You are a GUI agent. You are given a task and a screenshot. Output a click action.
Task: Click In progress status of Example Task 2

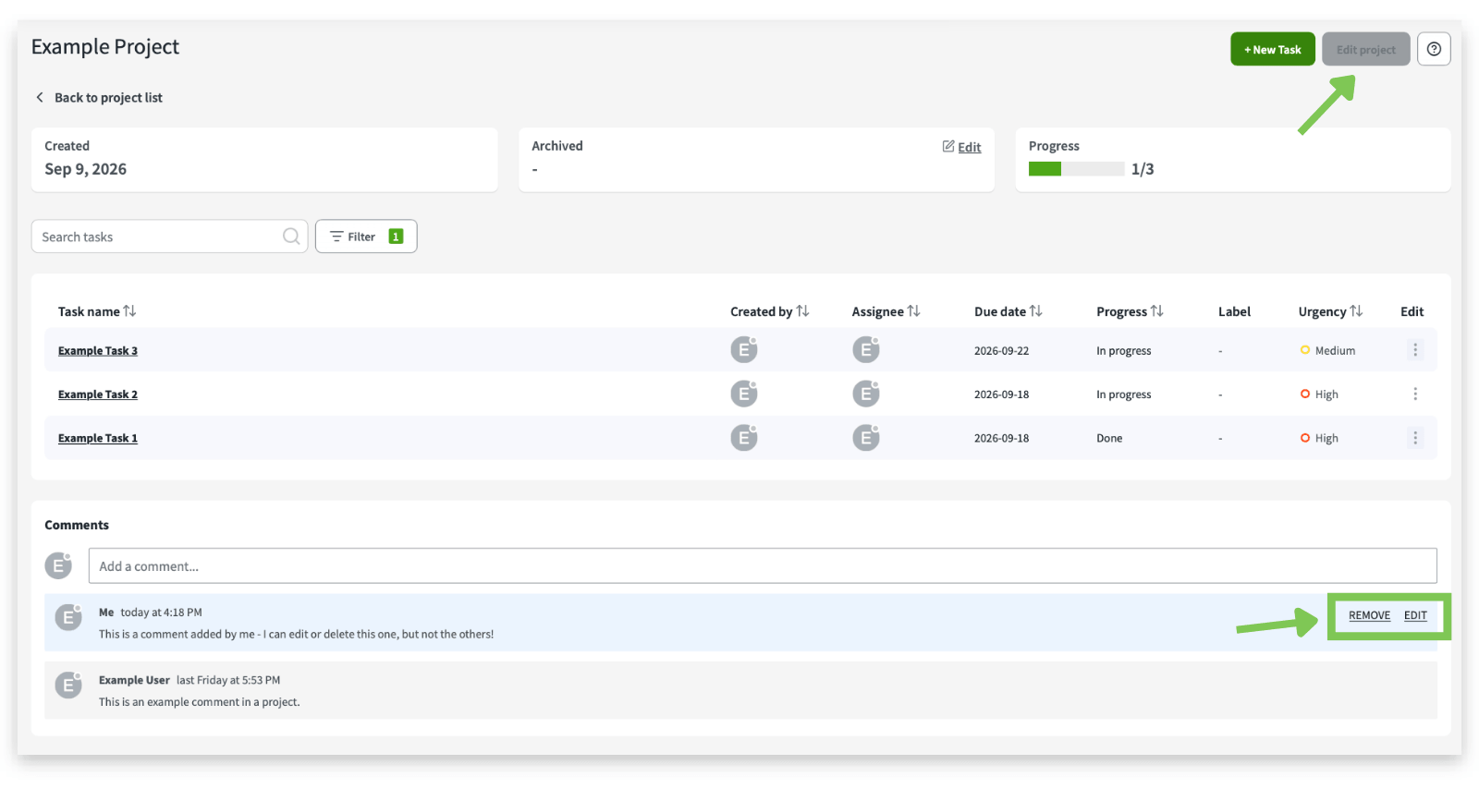tap(1124, 394)
